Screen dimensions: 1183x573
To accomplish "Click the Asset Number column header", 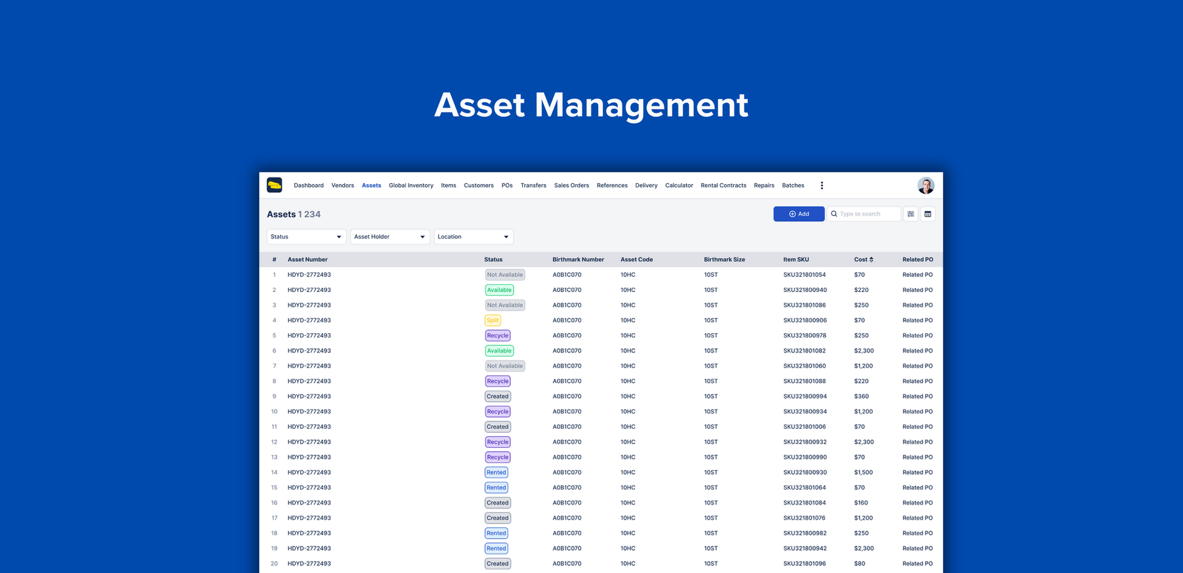I will (x=307, y=259).
